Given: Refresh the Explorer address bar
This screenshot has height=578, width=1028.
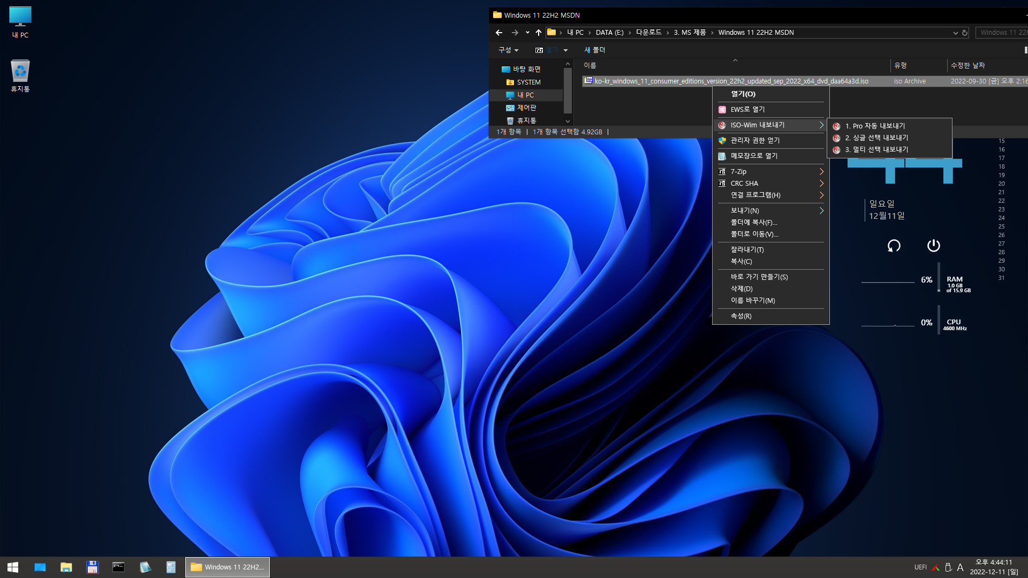Looking at the screenshot, I should point(965,33).
